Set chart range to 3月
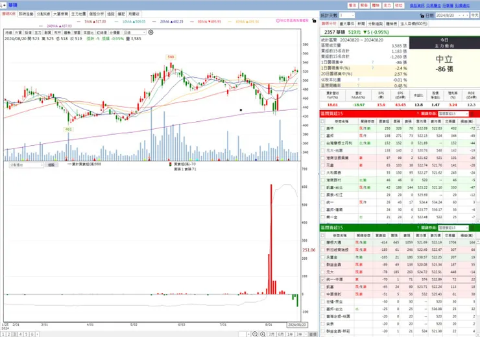480x337 pixels. click(271, 334)
